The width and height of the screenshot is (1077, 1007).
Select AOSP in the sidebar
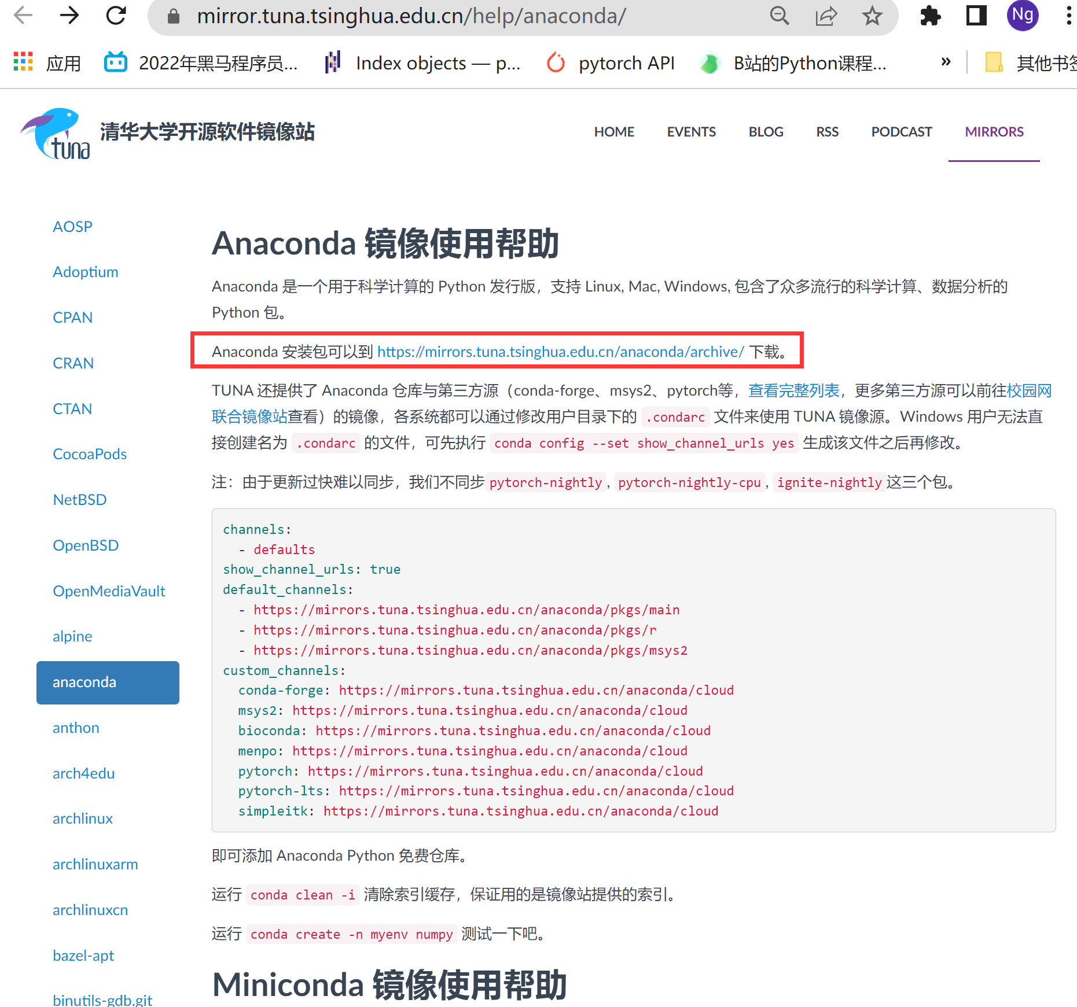click(72, 226)
